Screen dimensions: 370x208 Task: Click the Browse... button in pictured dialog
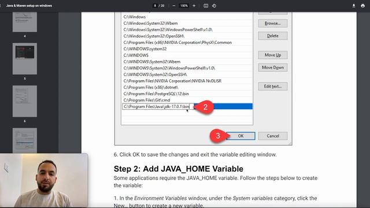(272, 23)
